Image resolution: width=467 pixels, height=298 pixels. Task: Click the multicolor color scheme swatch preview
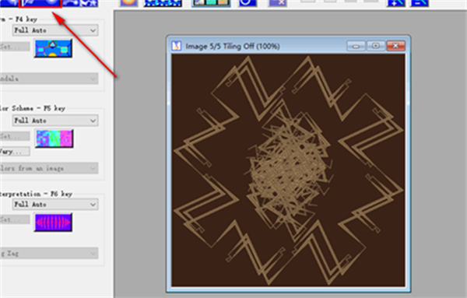(54, 138)
